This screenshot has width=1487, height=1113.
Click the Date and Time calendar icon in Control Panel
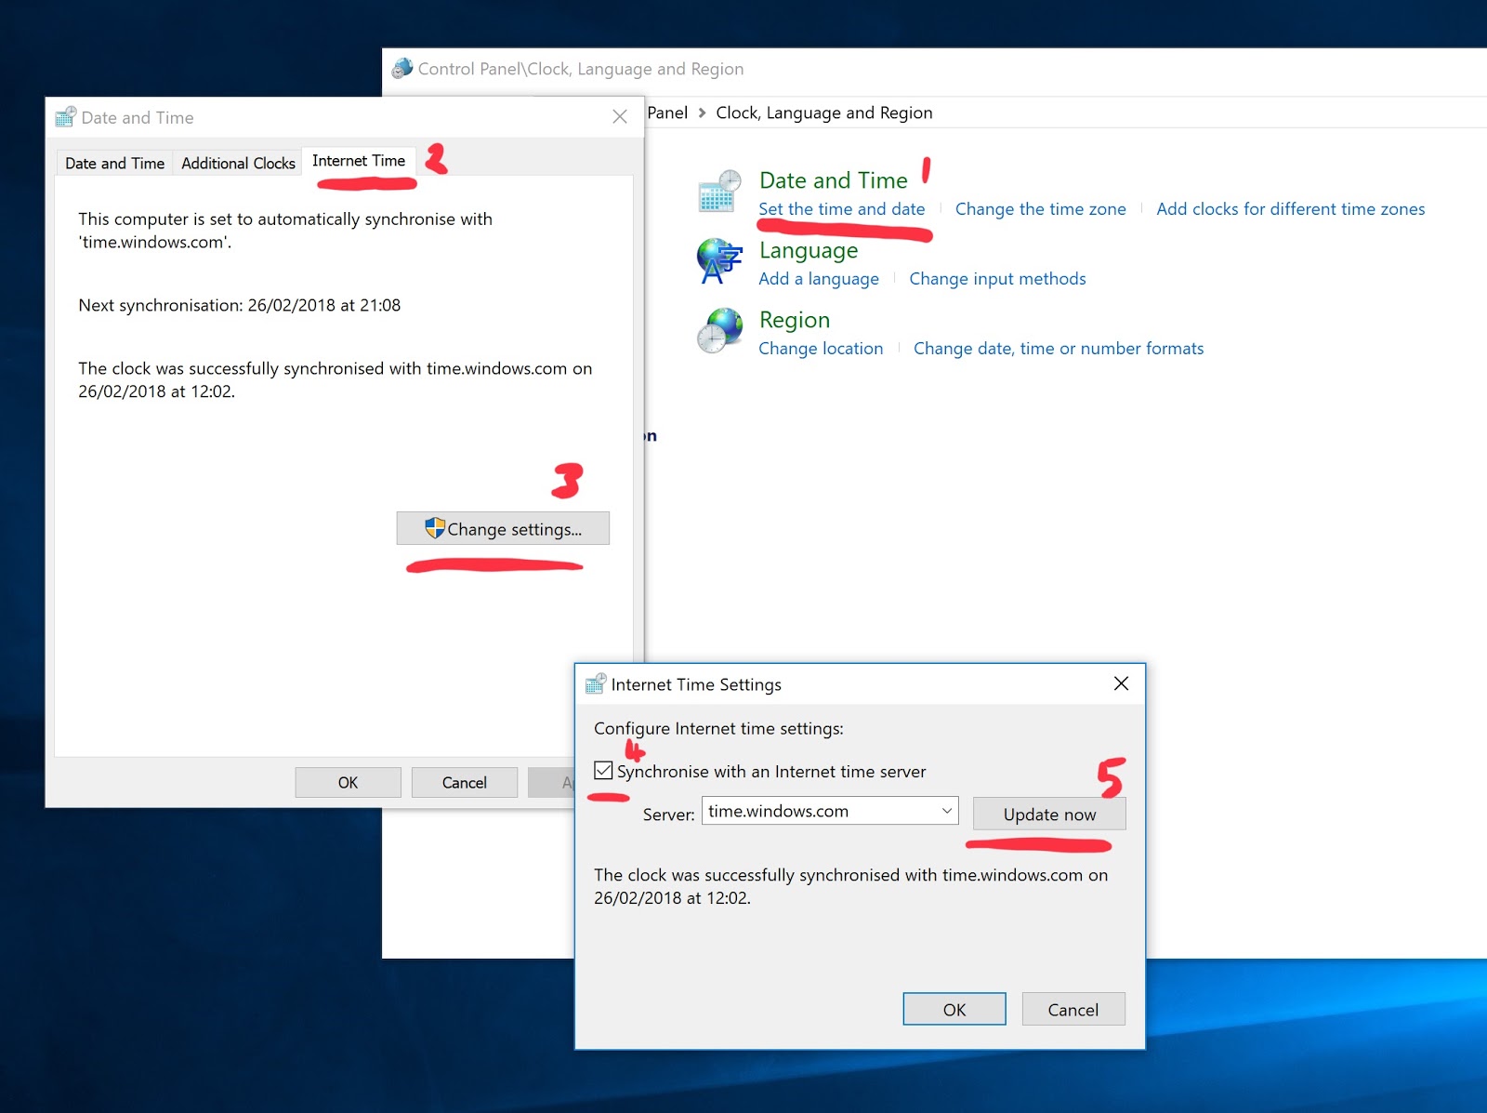[720, 192]
